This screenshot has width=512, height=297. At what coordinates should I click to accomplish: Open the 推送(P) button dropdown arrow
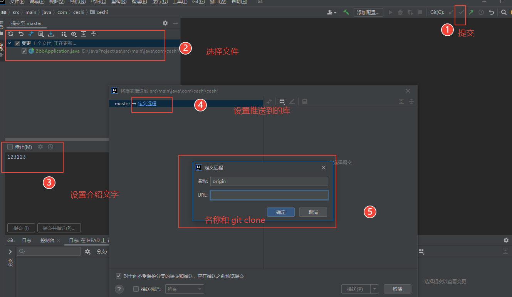pyautogui.click(x=374, y=289)
